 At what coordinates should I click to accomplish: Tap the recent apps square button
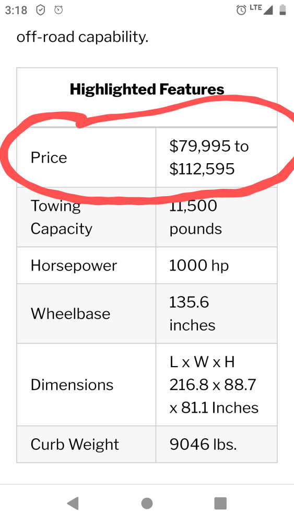coord(220,503)
